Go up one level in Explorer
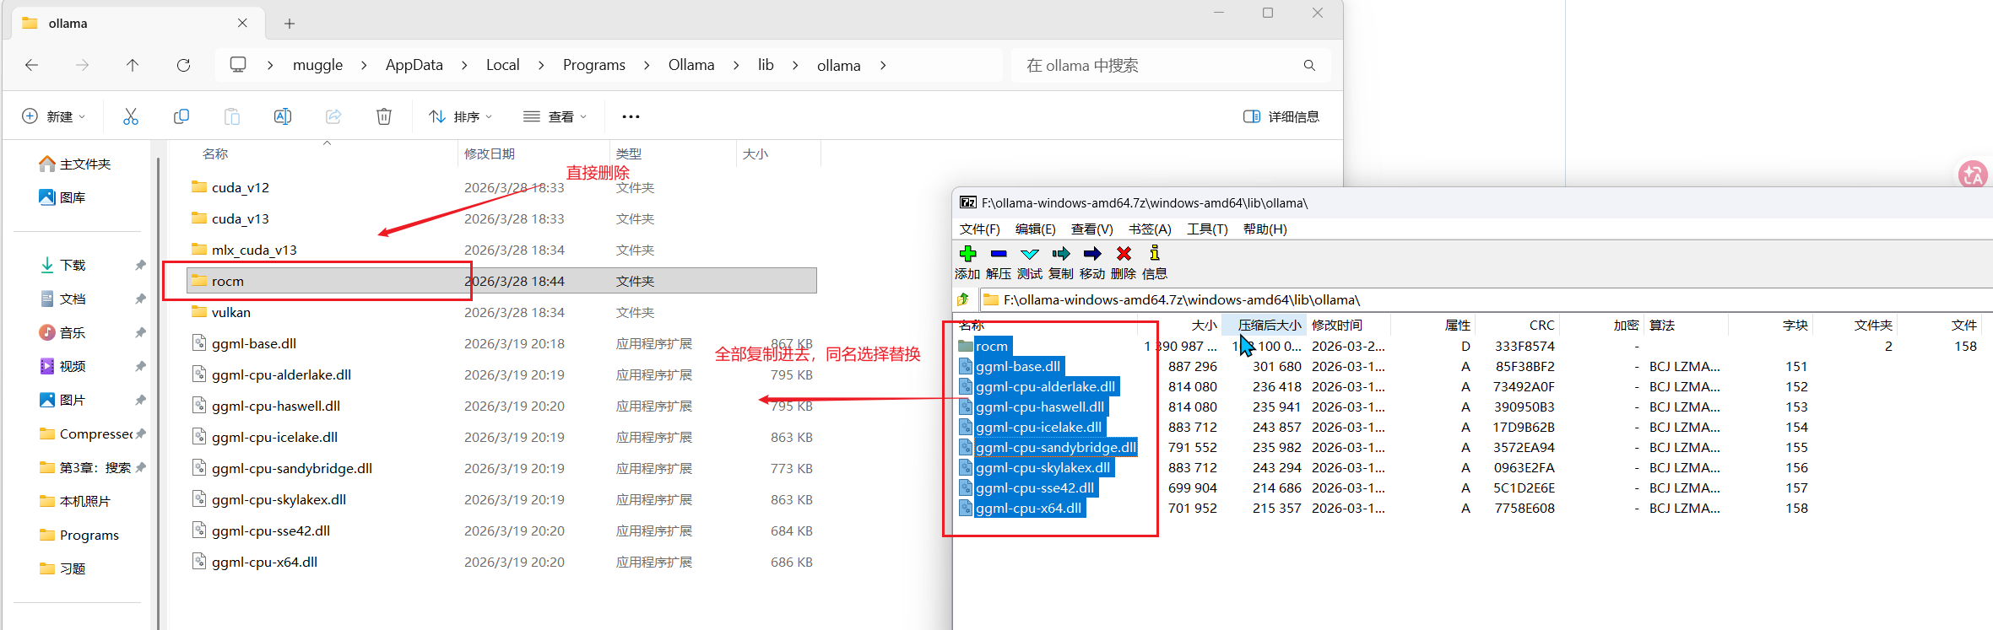 pos(133,65)
